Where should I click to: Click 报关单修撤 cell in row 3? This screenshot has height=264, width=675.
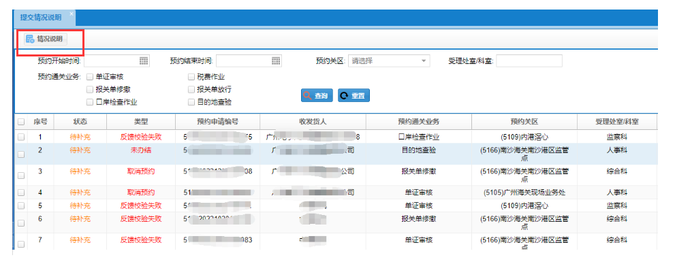coord(419,171)
